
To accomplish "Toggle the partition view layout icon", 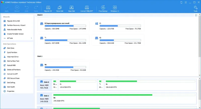I will click(x=196, y=15).
